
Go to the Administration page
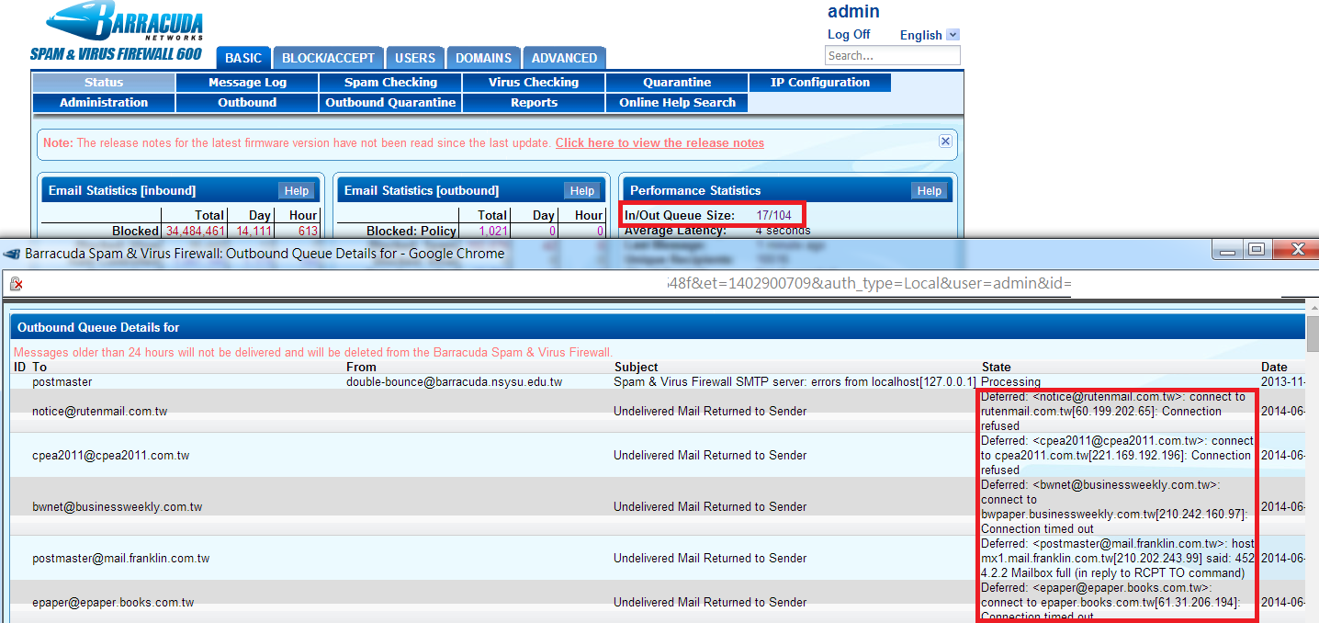[104, 102]
